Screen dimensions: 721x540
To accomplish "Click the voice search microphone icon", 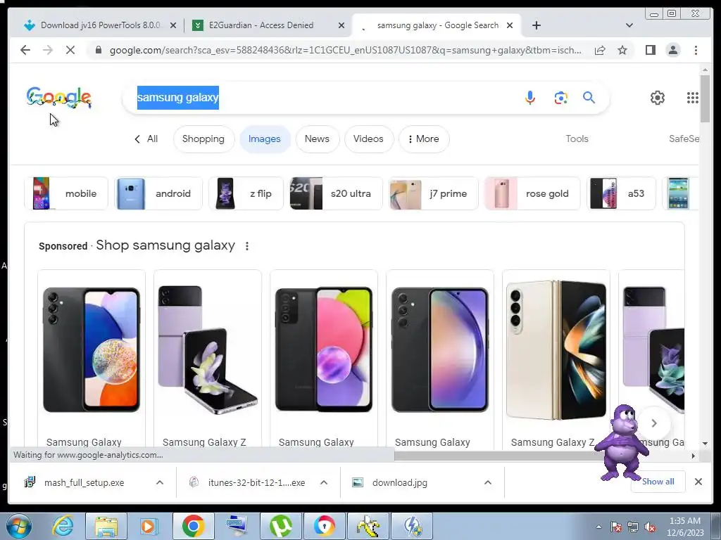I will (x=529, y=97).
